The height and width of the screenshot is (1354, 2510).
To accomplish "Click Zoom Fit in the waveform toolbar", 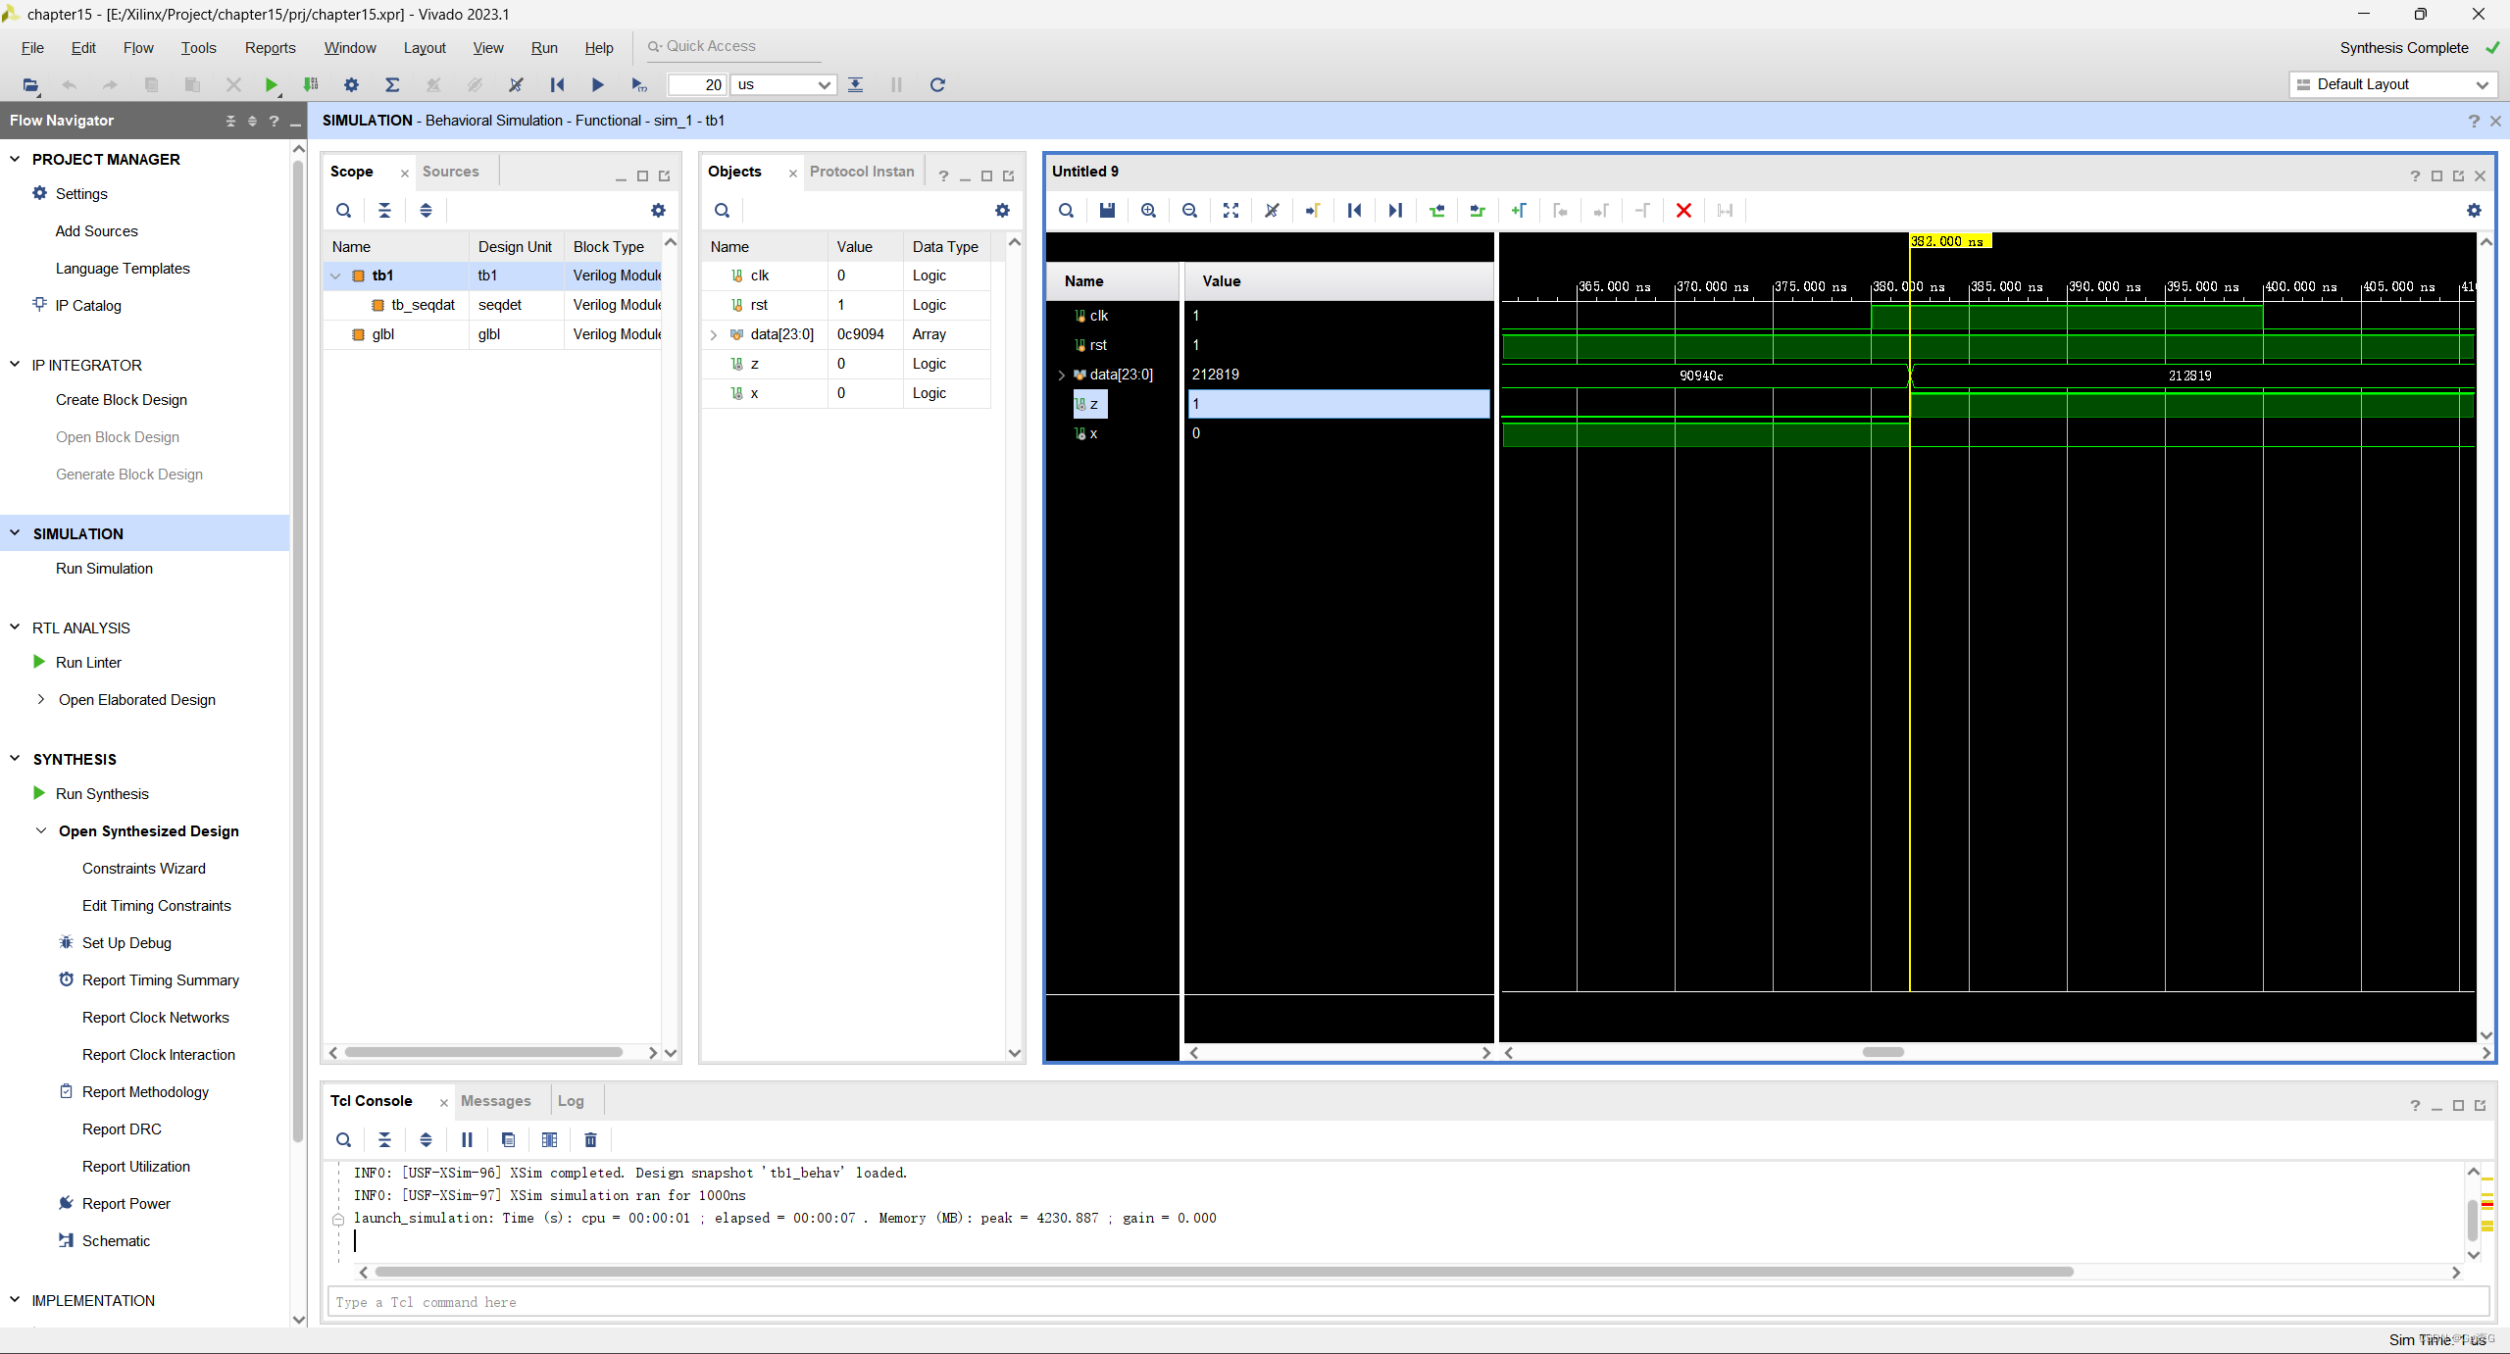I will click(x=1230, y=211).
